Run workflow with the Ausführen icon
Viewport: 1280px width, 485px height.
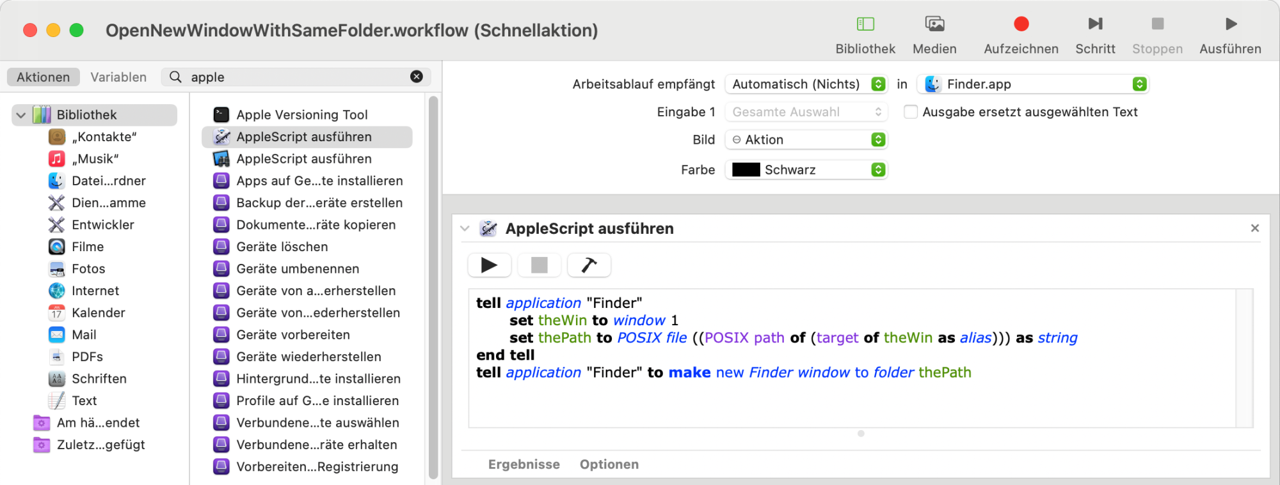click(x=1231, y=24)
